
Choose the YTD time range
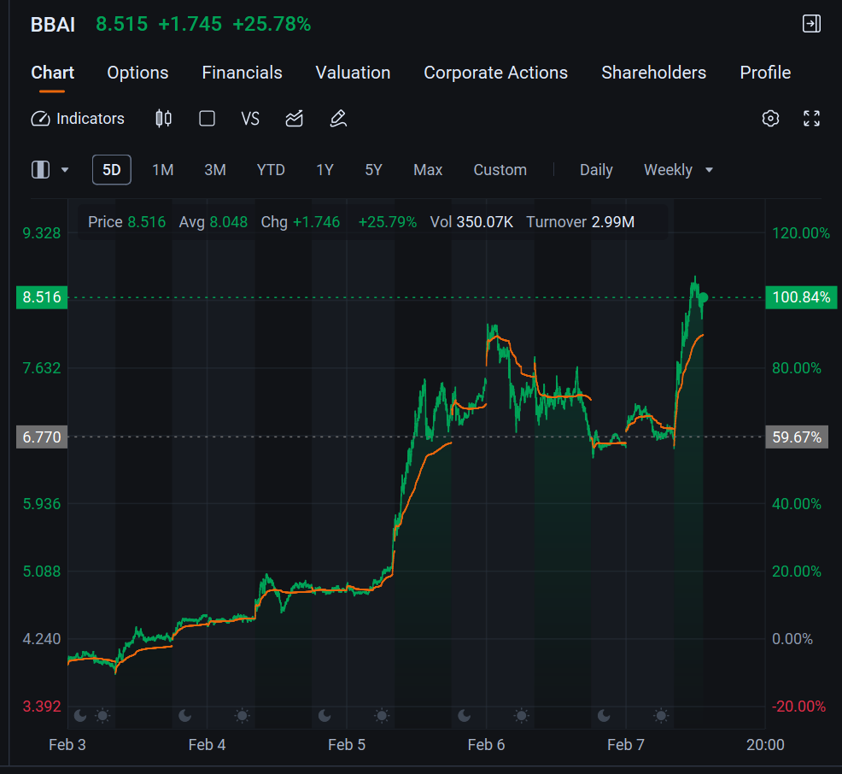tap(271, 170)
